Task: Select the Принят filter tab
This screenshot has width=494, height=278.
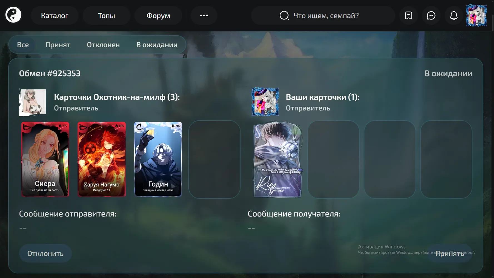Action: point(58,44)
